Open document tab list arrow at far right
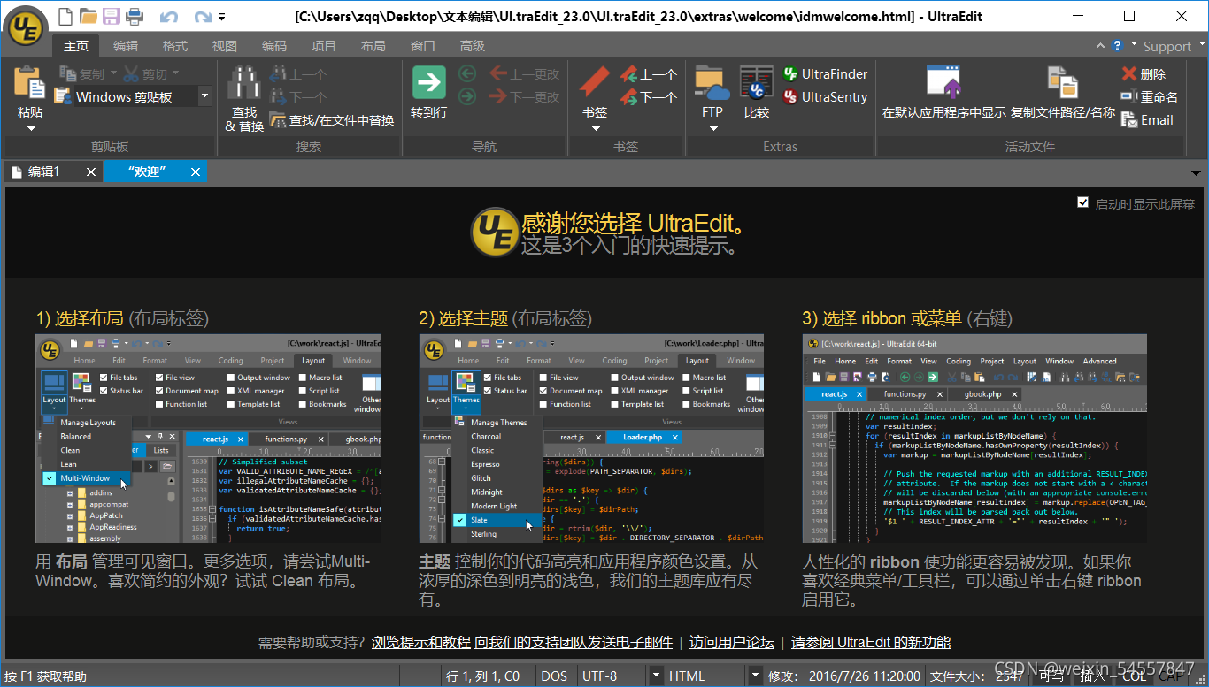The image size is (1209, 687). (x=1197, y=172)
